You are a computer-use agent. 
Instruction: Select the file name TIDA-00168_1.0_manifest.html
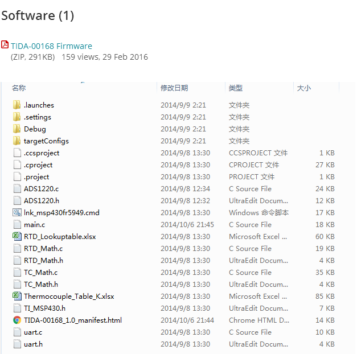point(73,320)
